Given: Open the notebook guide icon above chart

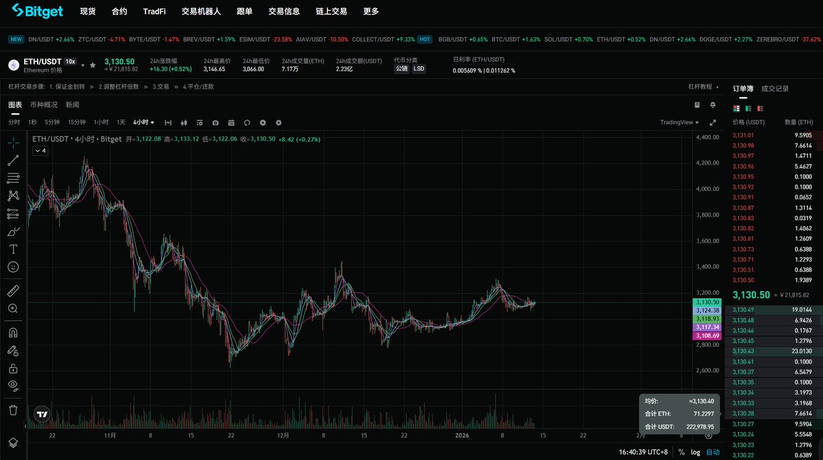Looking at the screenshot, I should click(697, 105).
